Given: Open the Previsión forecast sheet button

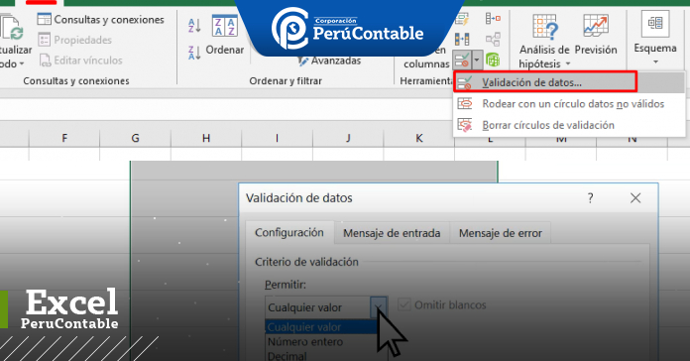Looking at the screenshot, I should [x=596, y=36].
